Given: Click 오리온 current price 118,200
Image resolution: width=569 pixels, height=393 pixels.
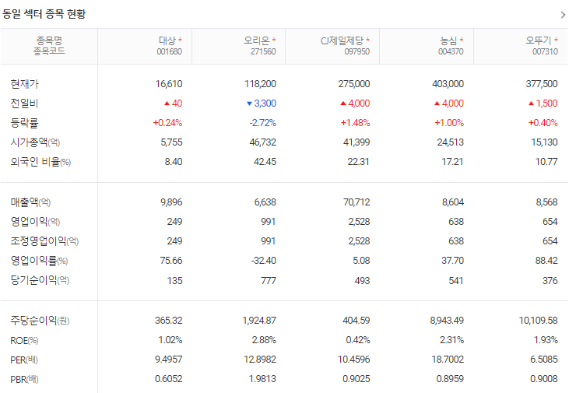Looking at the screenshot, I should 260,84.
